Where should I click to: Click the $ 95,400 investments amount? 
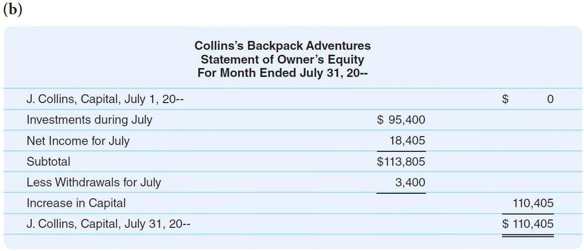tap(401, 120)
